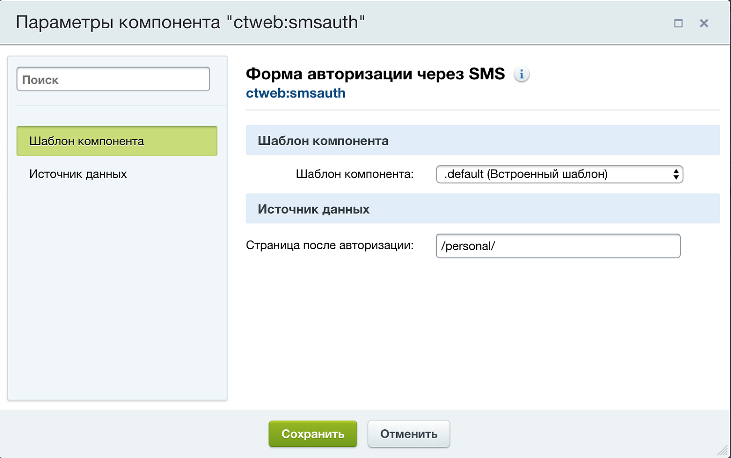Click inside the 'Поиск' search field
The width and height of the screenshot is (731, 458).
tap(113, 79)
